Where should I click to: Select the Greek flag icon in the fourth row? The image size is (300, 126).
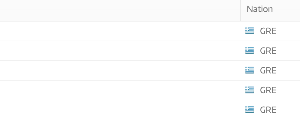(250, 90)
